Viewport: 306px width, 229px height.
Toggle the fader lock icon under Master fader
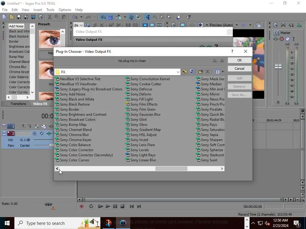pos(278,103)
